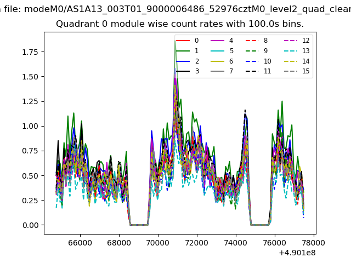Click the red line swatch for module 0
Image resolution: width=351 pixels, height=263 pixels.
tap(184, 41)
